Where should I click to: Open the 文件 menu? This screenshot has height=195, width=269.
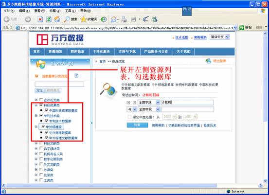[9, 11]
